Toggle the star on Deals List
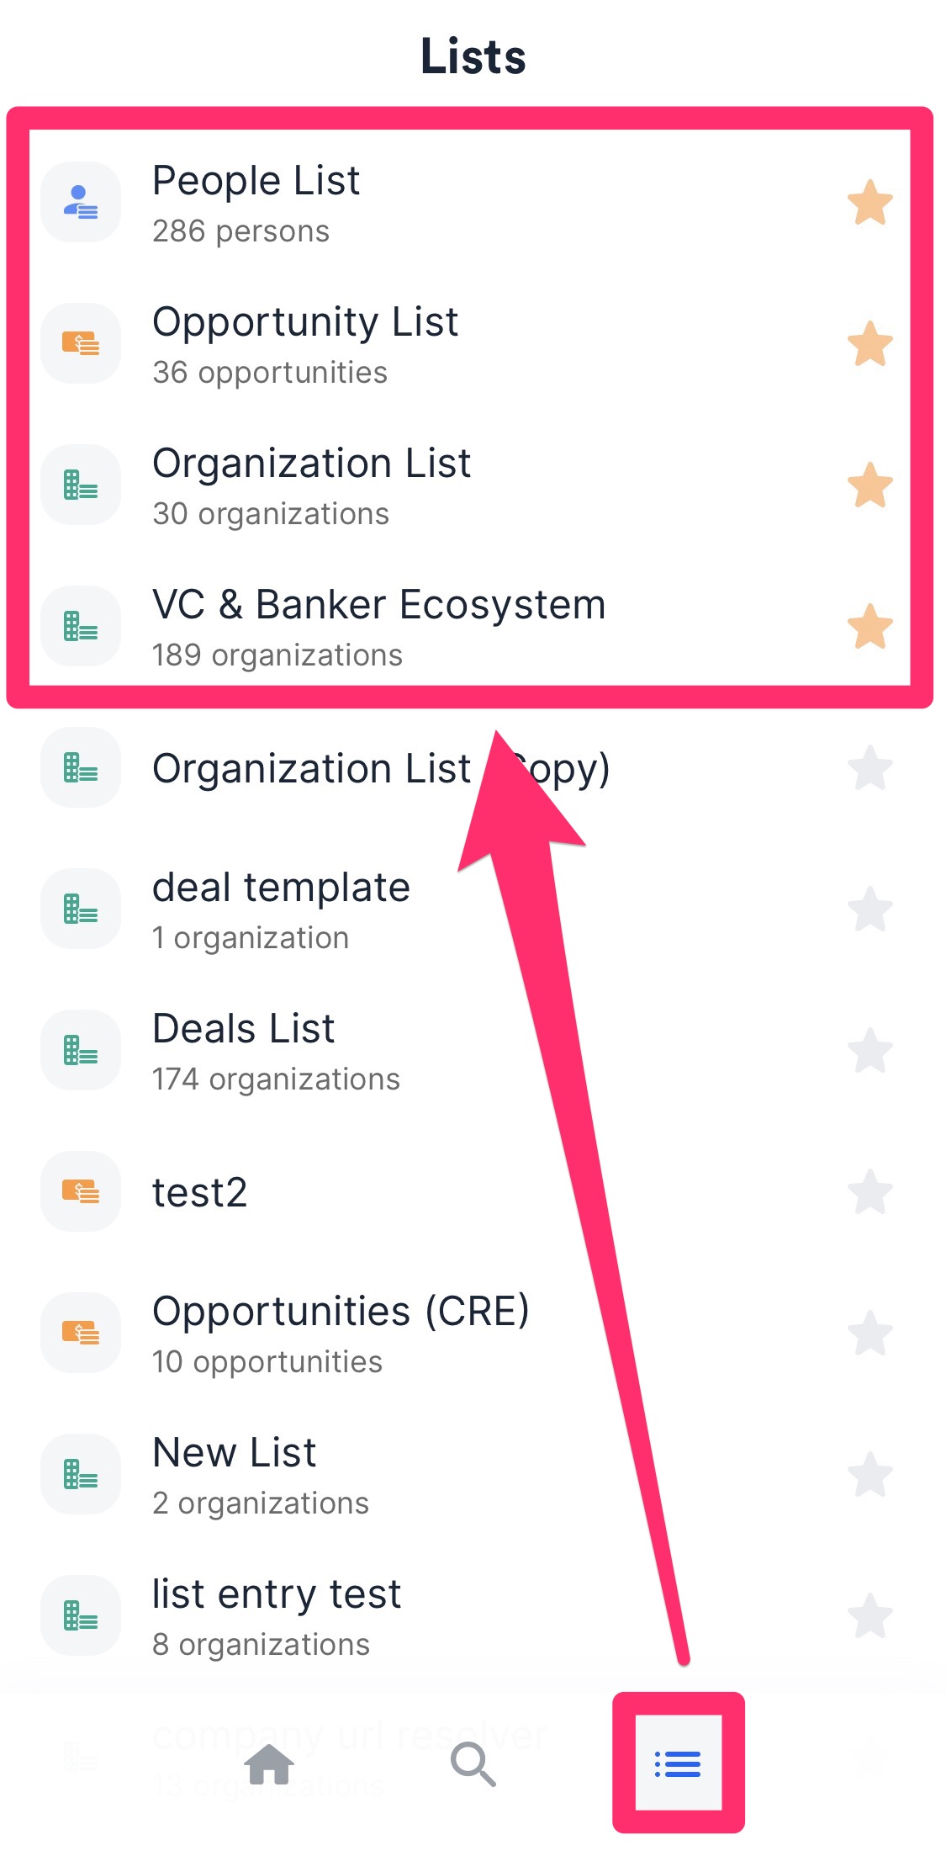Screen dimensions: 946x1856 [x=870, y=1049]
